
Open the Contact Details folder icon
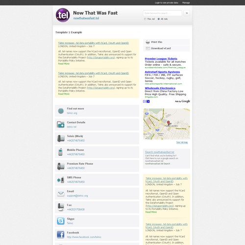[x=61, y=124]
